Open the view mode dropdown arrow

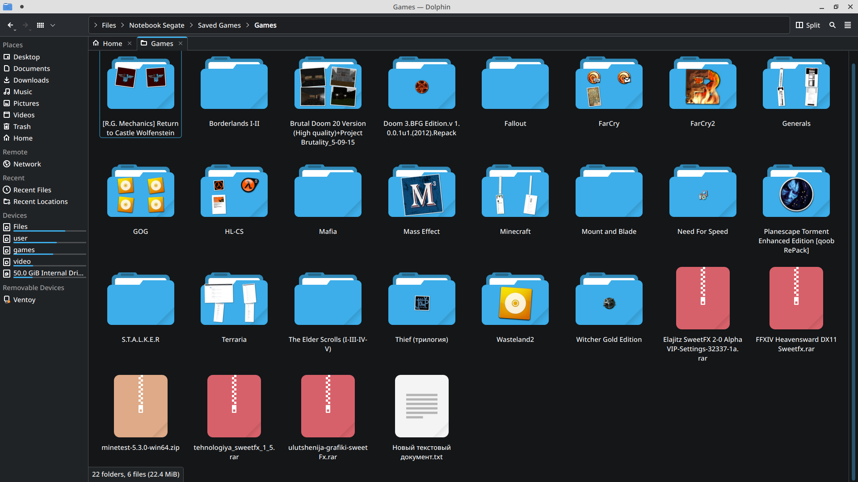point(53,25)
